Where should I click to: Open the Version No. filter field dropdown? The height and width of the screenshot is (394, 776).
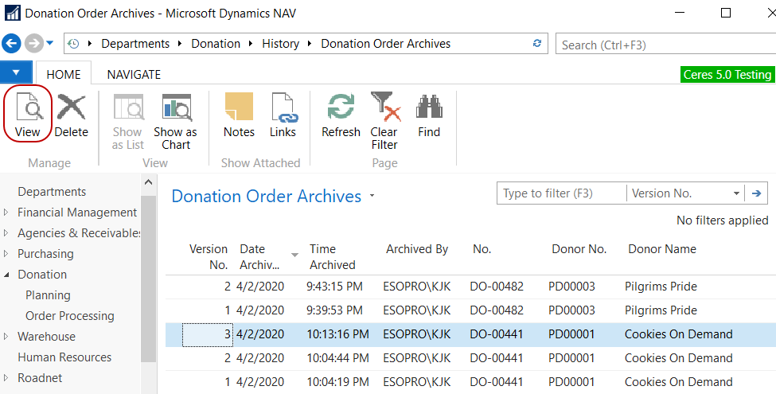coord(736,193)
